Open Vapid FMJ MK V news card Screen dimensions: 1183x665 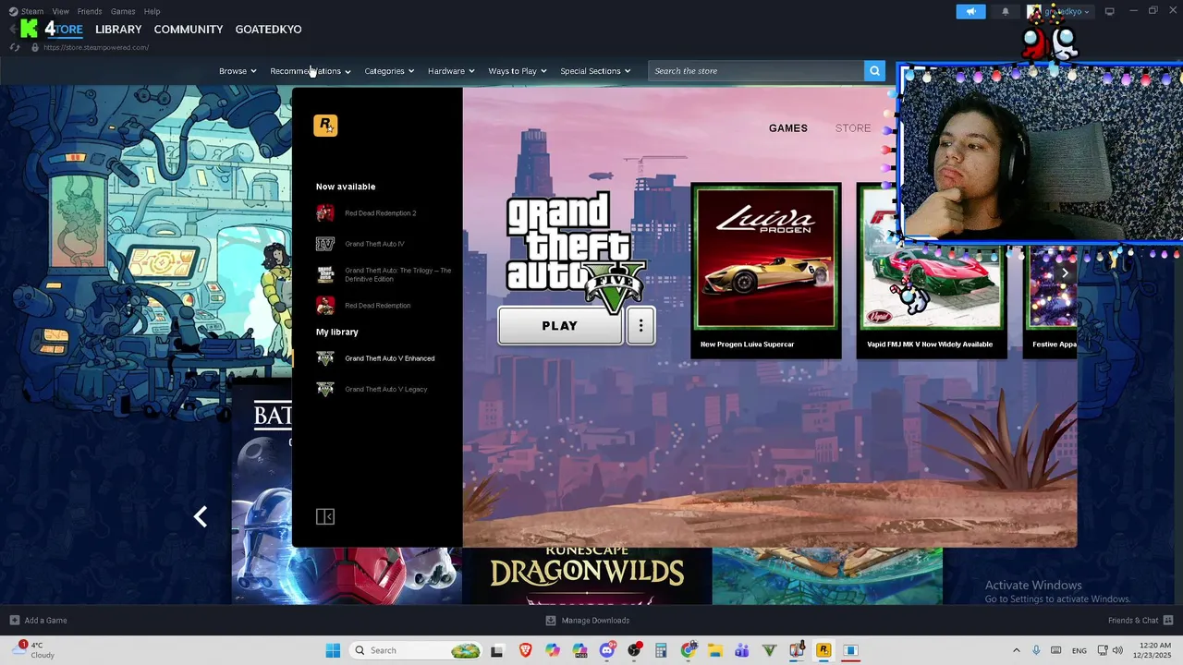coord(932,271)
